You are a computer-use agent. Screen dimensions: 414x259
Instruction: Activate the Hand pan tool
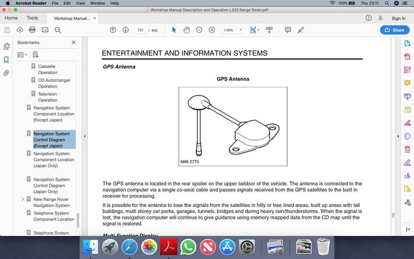pos(187,30)
